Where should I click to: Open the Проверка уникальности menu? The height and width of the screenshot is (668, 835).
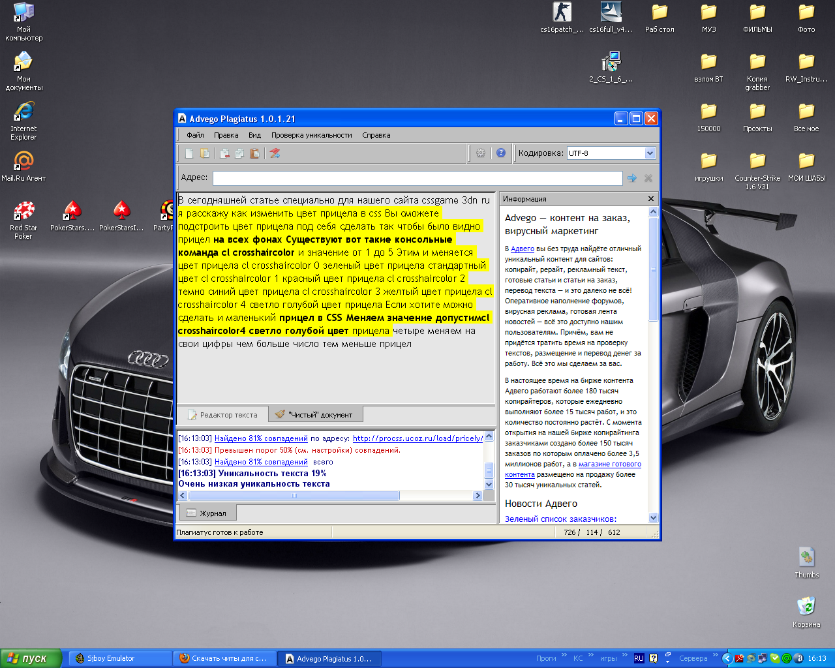(x=311, y=135)
